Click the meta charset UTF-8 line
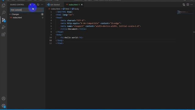This screenshot has width=195, height=110. tap(73, 20)
